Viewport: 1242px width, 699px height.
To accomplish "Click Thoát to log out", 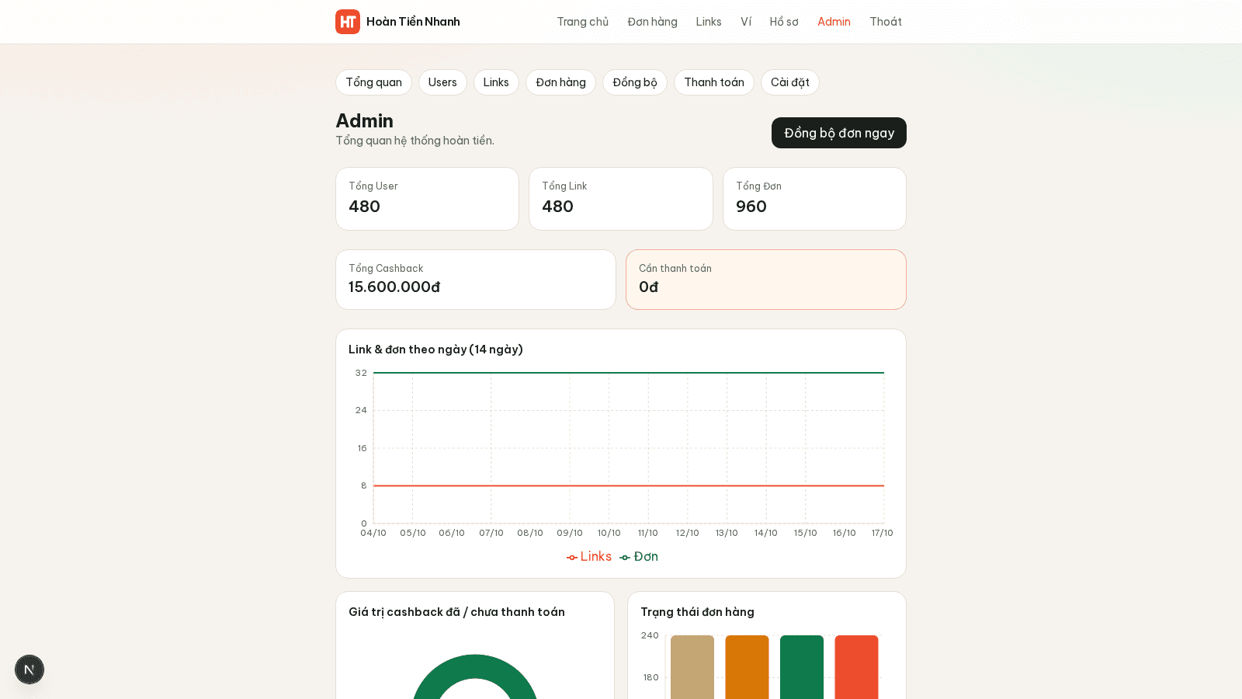I will coord(886,22).
